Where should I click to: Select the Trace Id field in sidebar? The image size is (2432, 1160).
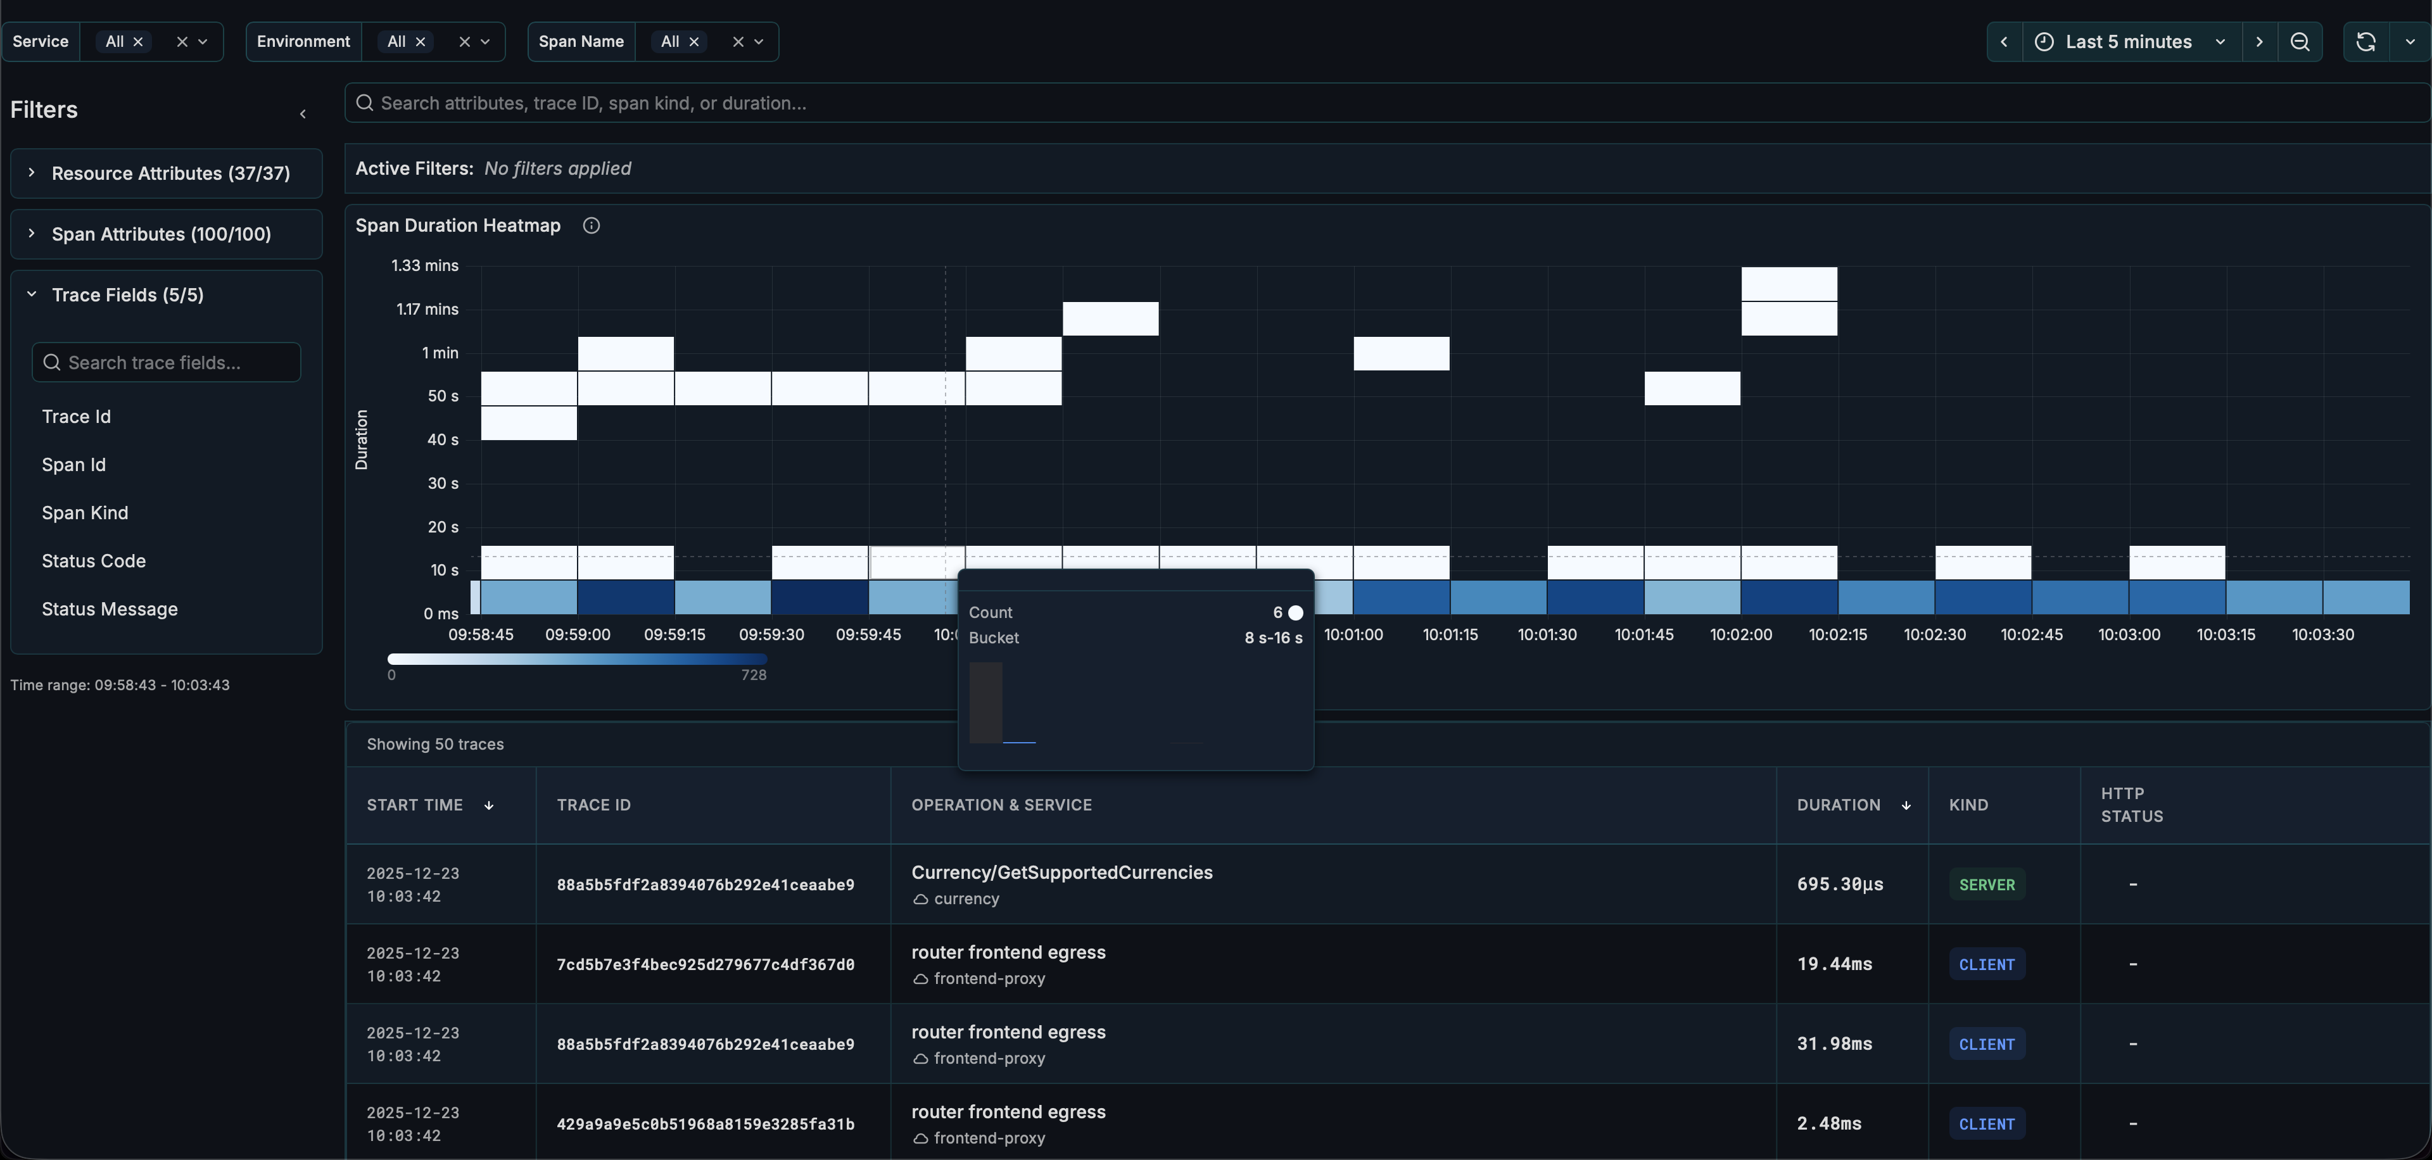(77, 415)
